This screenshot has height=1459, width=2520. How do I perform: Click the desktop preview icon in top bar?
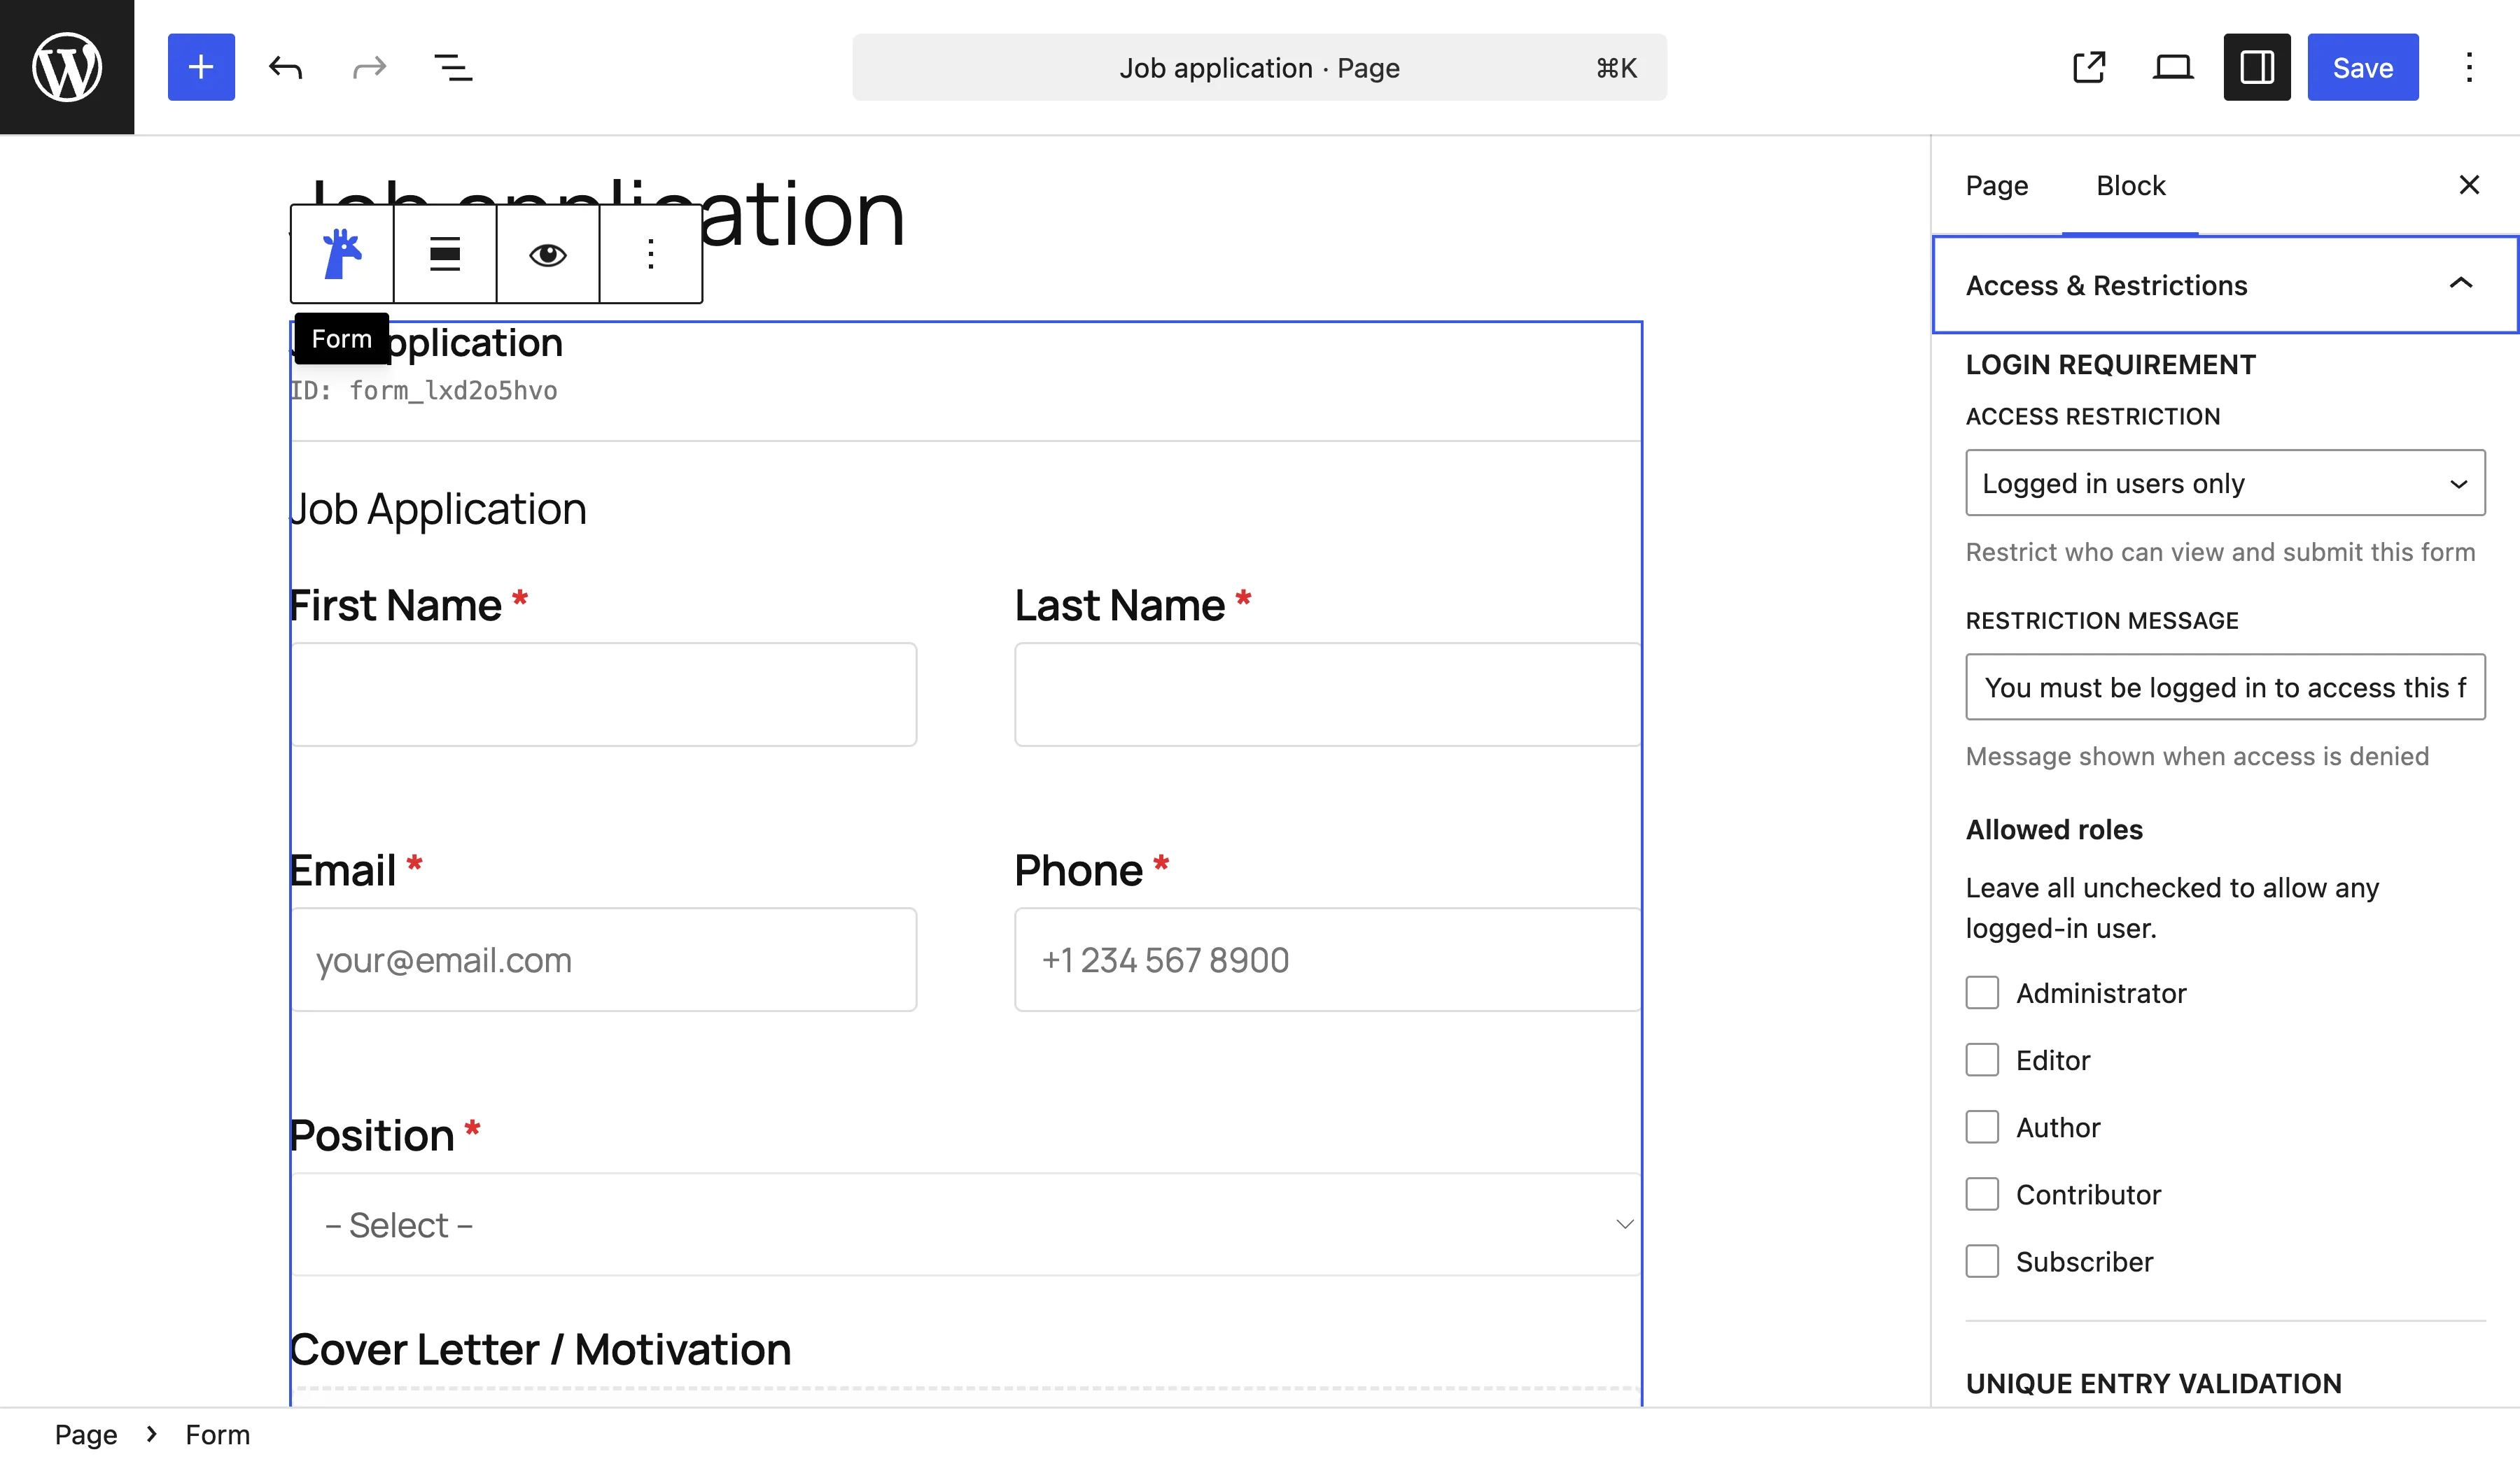2172,67
